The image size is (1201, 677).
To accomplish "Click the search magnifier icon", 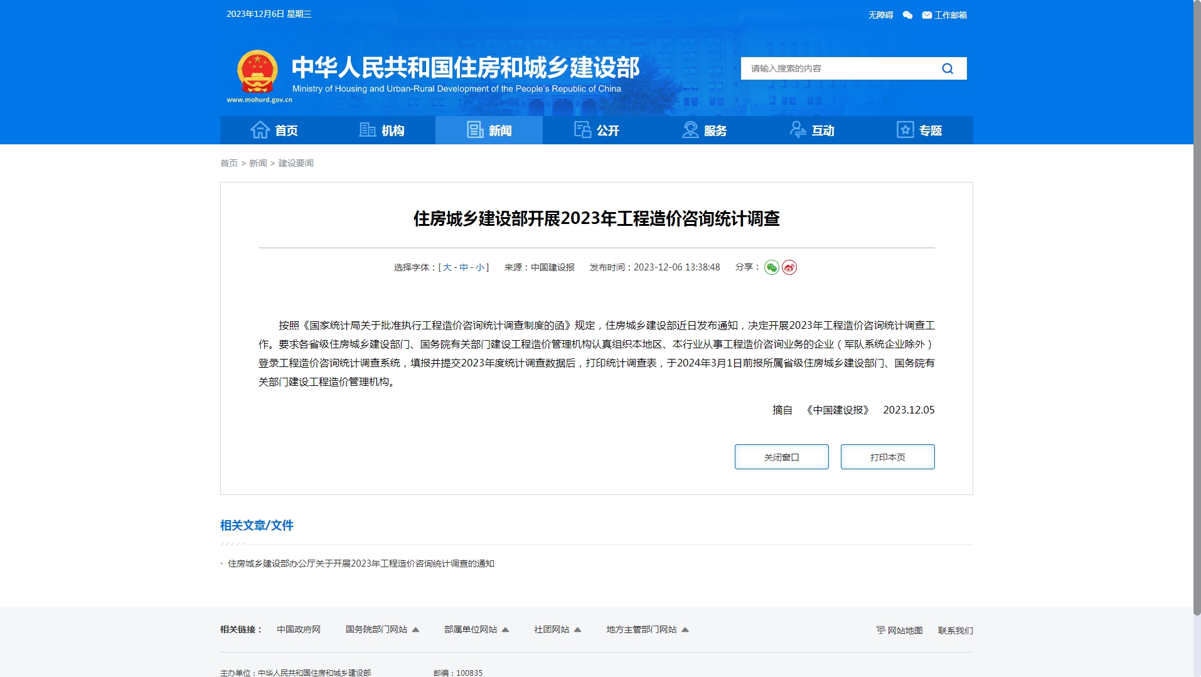I will tap(947, 68).
